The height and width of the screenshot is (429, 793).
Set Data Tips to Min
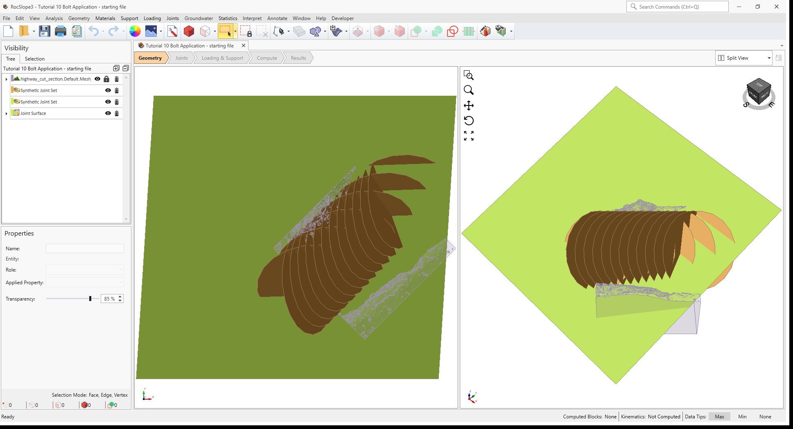coord(742,417)
